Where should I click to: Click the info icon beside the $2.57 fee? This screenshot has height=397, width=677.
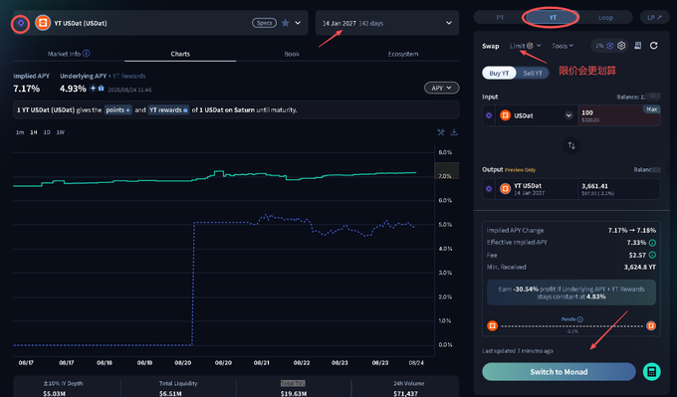652,255
